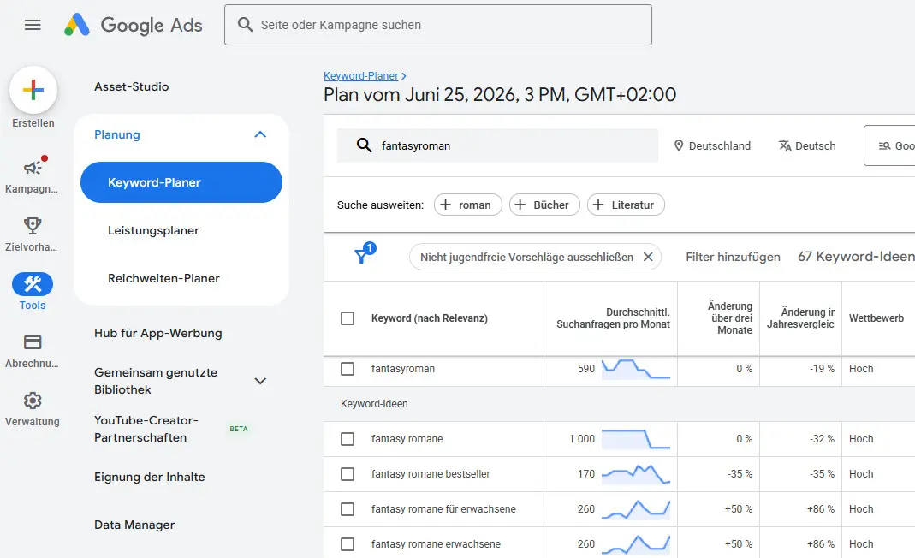Click plus icon on Literatur chip

pos(598,205)
